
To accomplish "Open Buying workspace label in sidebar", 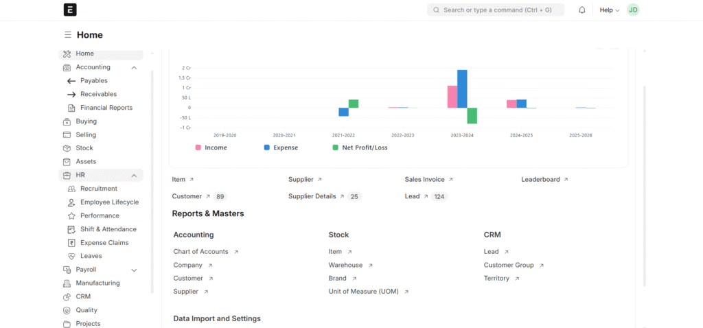I will coord(86,121).
